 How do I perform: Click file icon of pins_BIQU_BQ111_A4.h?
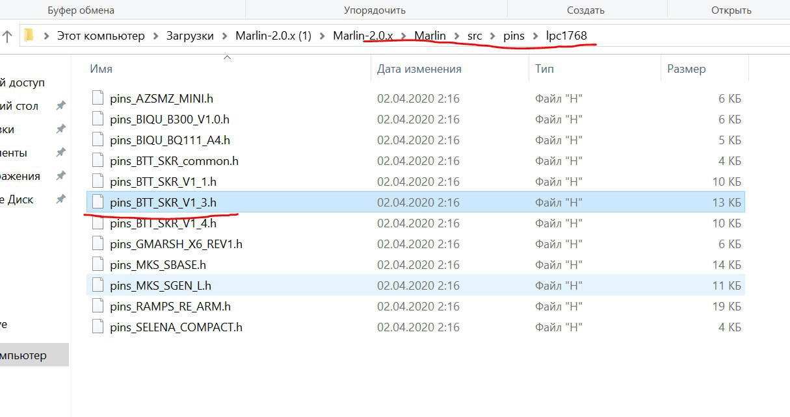(x=98, y=140)
